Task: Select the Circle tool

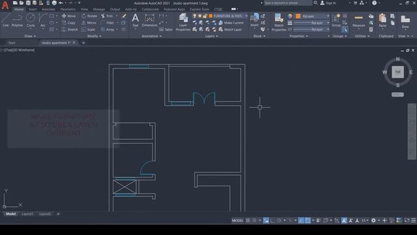Action: tap(31, 20)
